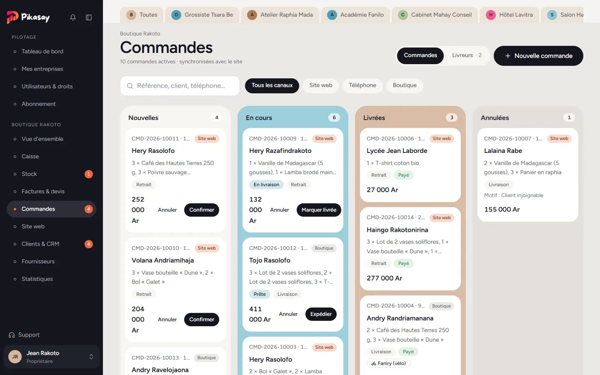Open notifications bell icon
600x375 pixels.
click(x=73, y=17)
